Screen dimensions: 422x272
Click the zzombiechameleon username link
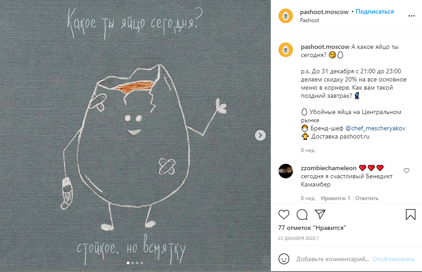(x=329, y=168)
